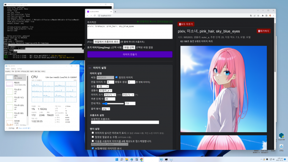
Task: Open the image height 512 dropdown
Action: click(x=128, y=95)
